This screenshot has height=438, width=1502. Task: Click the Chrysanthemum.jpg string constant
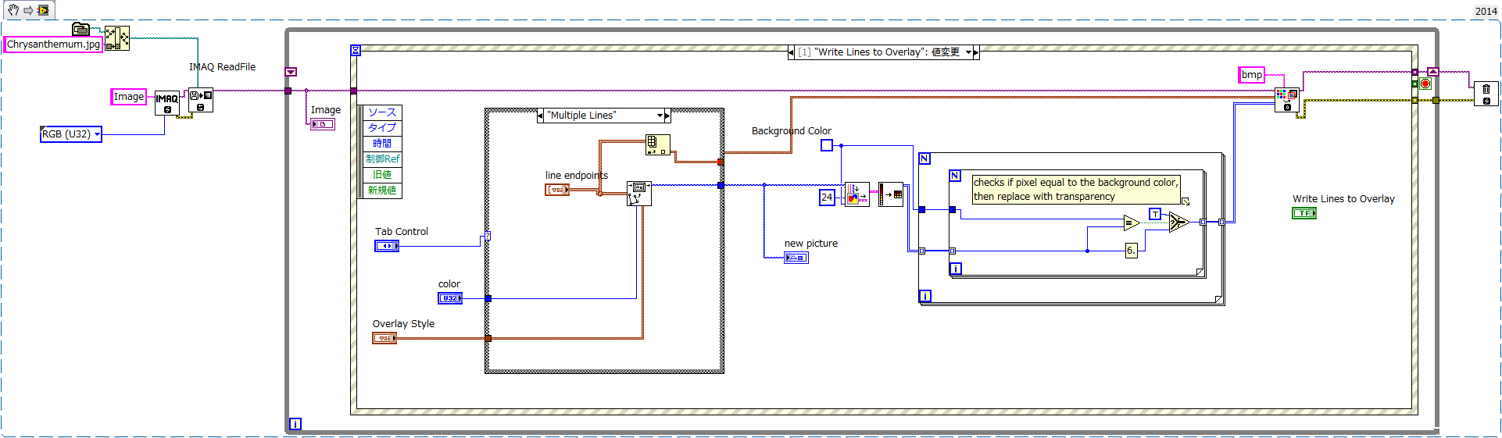pyautogui.click(x=53, y=45)
